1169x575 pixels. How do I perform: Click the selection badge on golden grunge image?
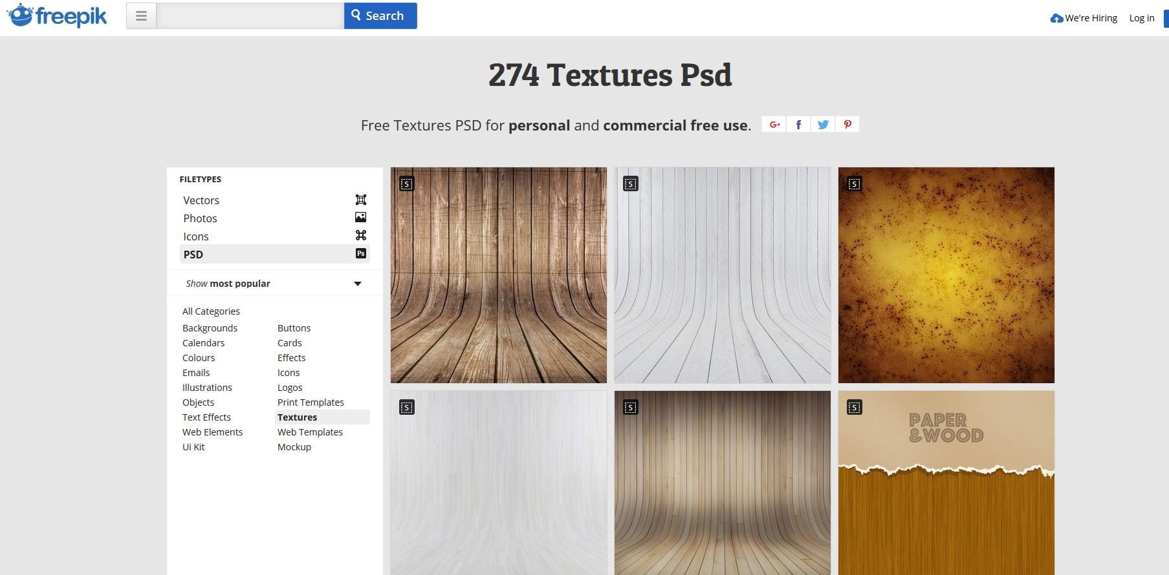click(855, 184)
